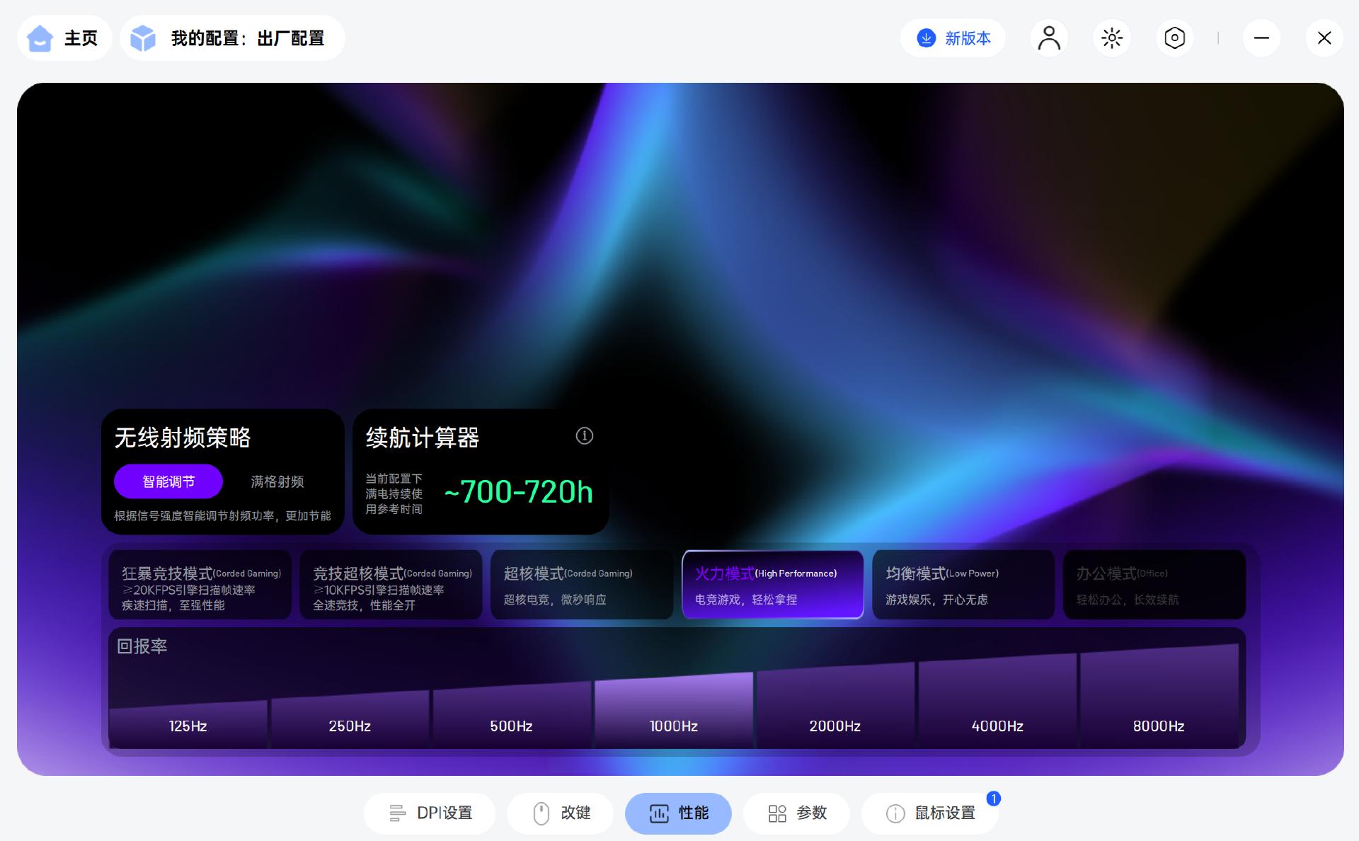Select the 超核模式 mode card
The image size is (1359, 841).
click(x=581, y=585)
